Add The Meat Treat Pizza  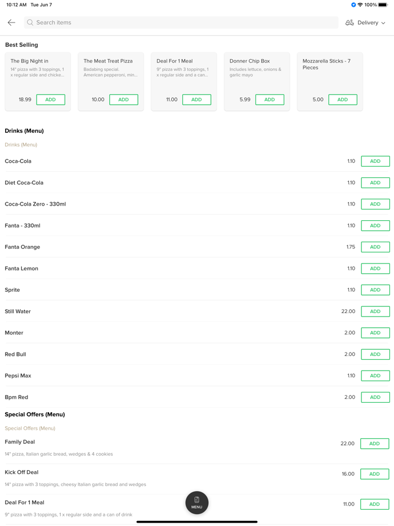click(x=123, y=100)
